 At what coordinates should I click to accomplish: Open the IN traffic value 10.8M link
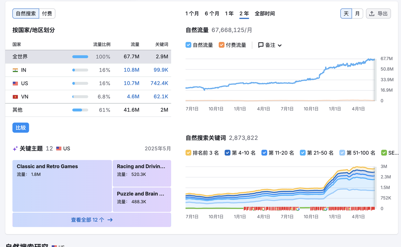pos(131,70)
